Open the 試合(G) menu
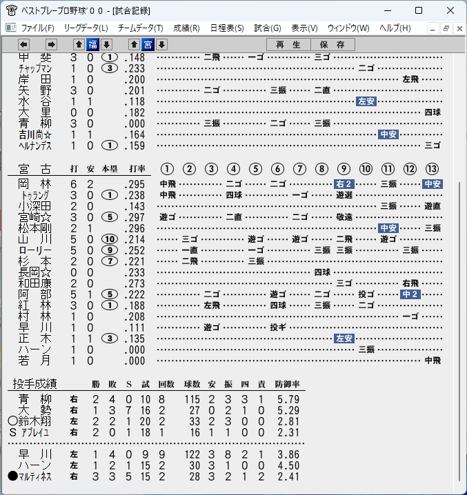This screenshot has width=467, height=495. [268, 28]
